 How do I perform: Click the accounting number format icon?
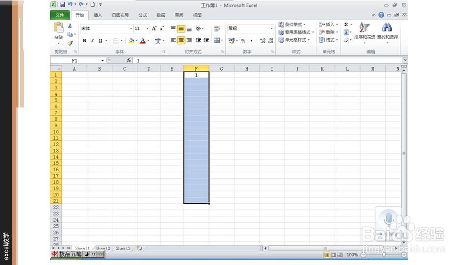[231, 40]
